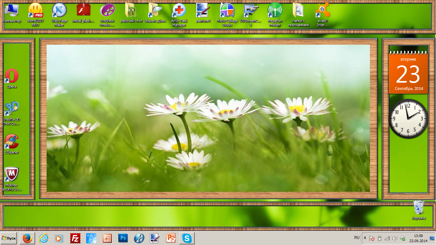Open the Пуск start menu
The height and width of the screenshot is (245, 436).
point(9,238)
